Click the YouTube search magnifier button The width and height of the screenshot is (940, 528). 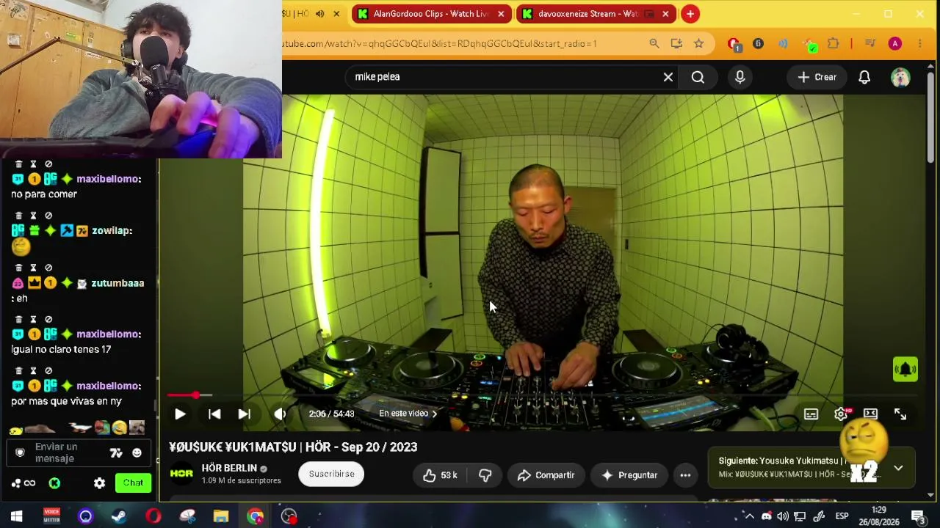tap(698, 77)
